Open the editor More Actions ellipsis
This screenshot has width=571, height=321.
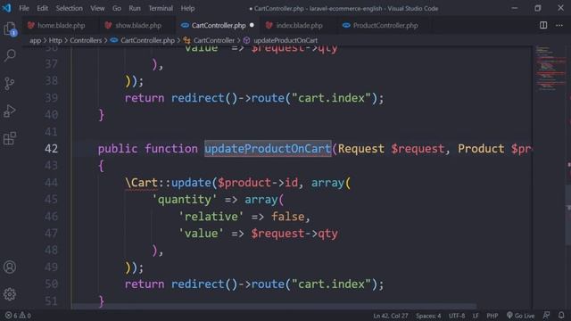[559, 25]
